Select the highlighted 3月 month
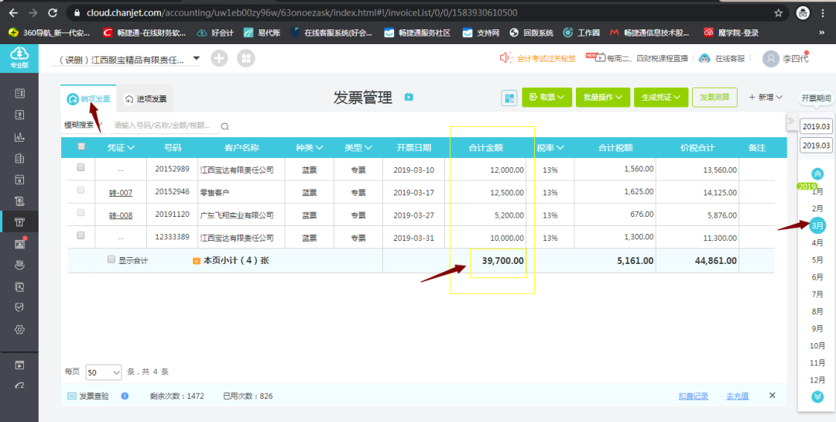This screenshot has width=836, height=422. (817, 225)
